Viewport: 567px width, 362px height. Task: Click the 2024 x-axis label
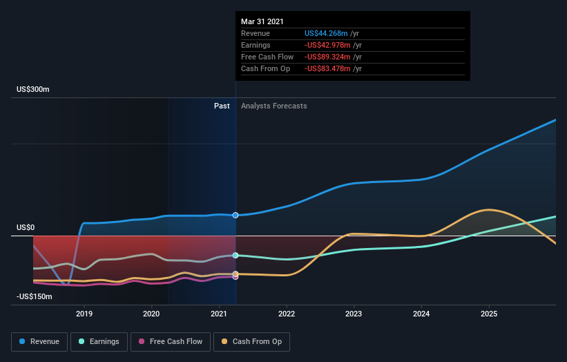(421, 314)
